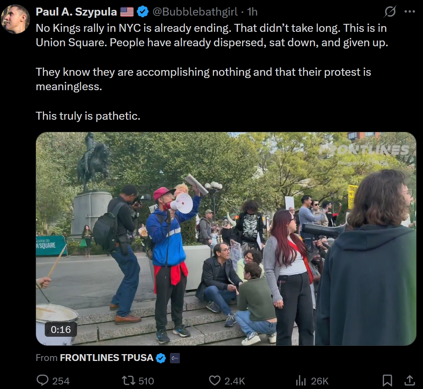Image resolution: width=423 pixels, height=389 pixels.
Task: Click the blue verified badge beside Szypula
Action: (x=143, y=12)
